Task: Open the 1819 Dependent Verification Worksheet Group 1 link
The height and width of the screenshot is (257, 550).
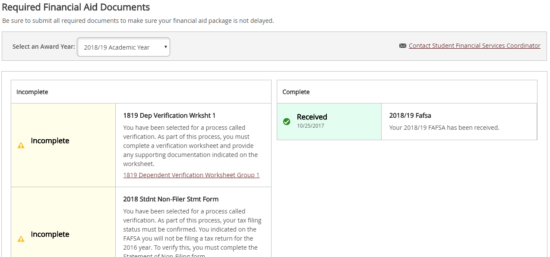Action: click(191, 175)
